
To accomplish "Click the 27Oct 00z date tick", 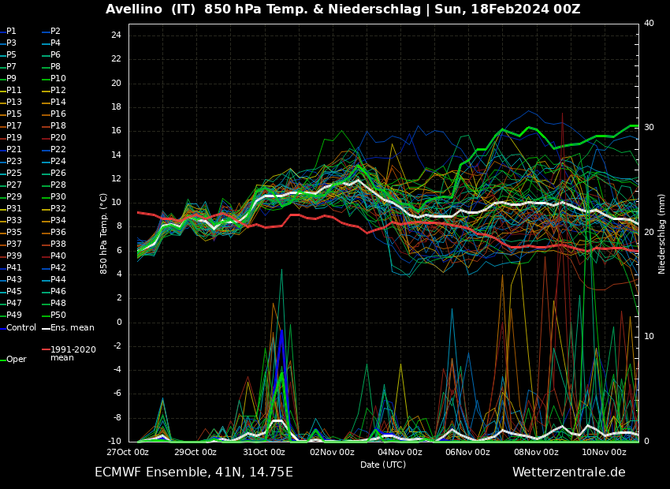I will click(128, 452).
